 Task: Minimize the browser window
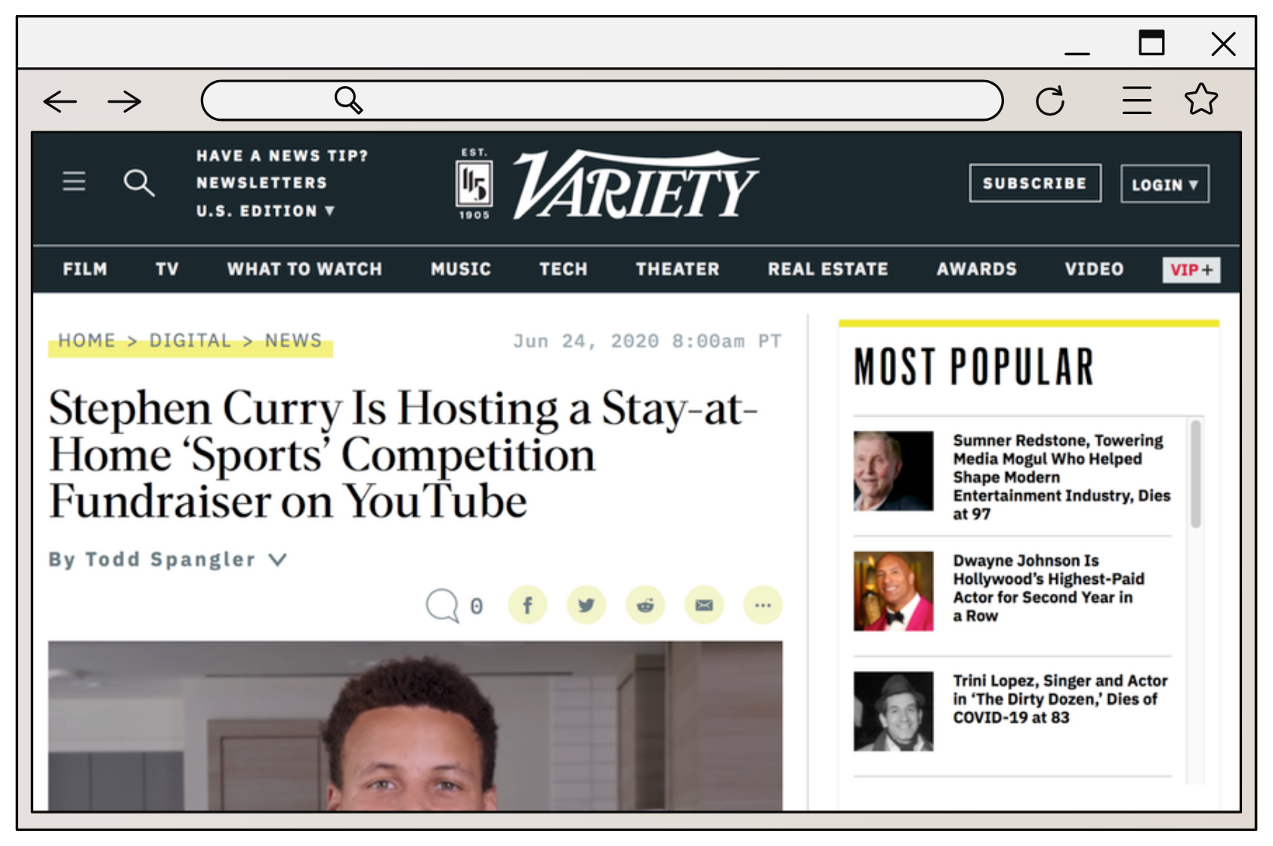[1077, 53]
